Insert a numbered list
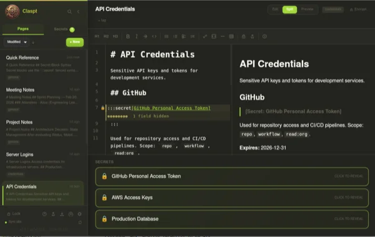The height and width of the screenshot is (237, 375). (x=175, y=36)
